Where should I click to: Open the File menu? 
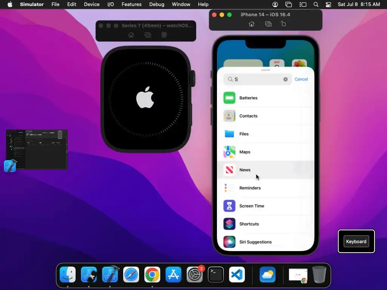(x=55, y=5)
